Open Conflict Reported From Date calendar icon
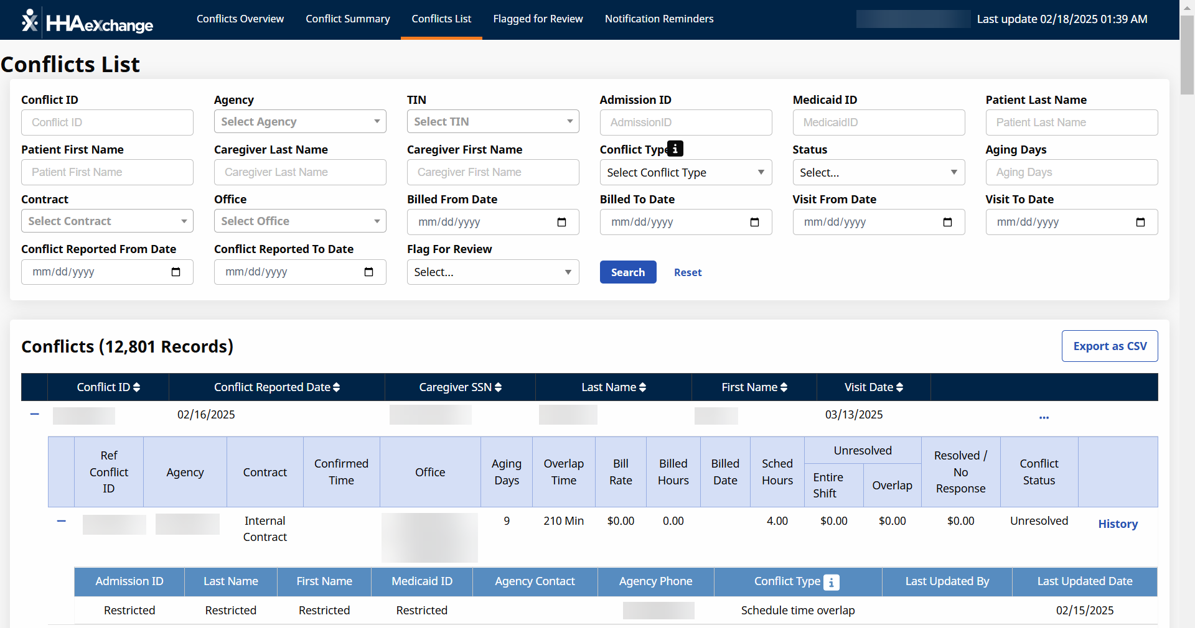Image resolution: width=1195 pixels, height=628 pixels. tap(176, 272)
